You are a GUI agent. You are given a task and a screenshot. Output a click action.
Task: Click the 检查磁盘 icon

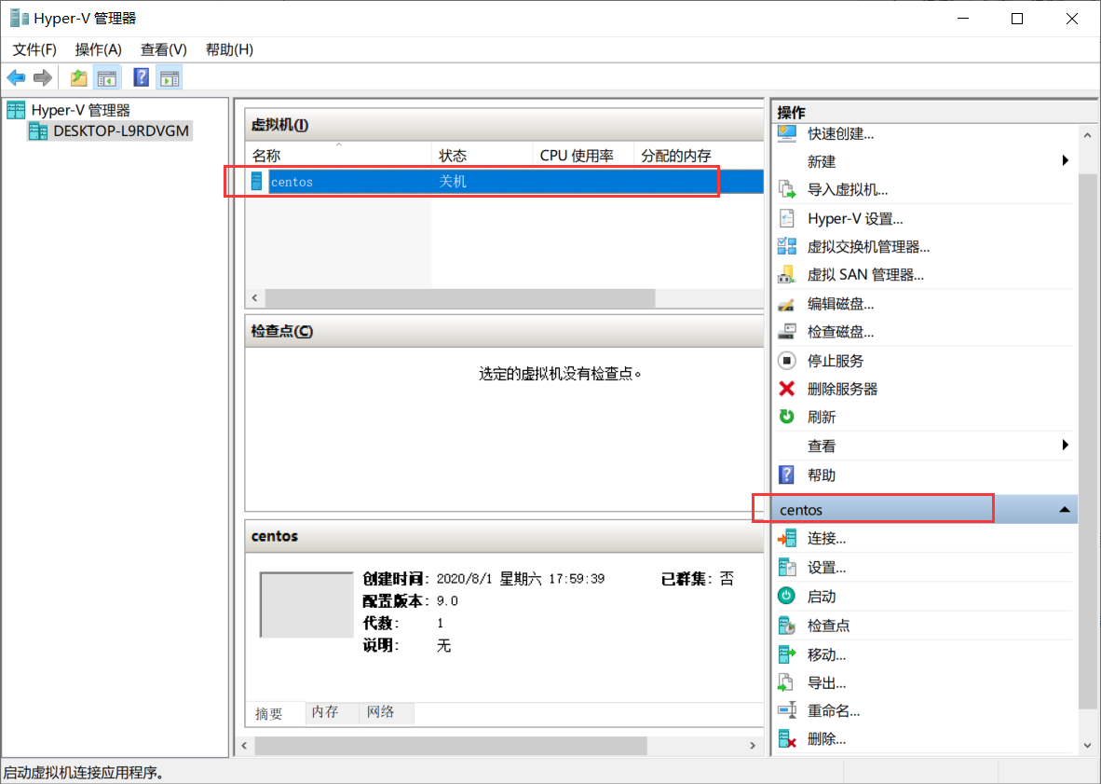786,332
